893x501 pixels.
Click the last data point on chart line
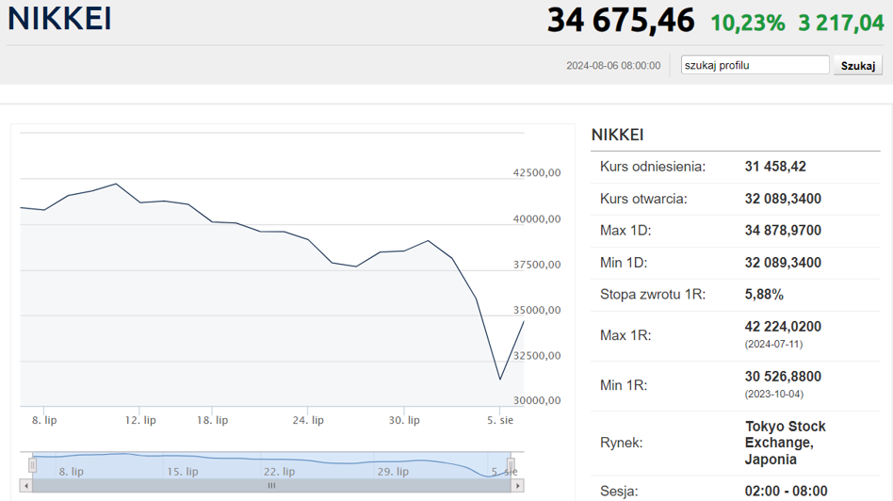524,321
